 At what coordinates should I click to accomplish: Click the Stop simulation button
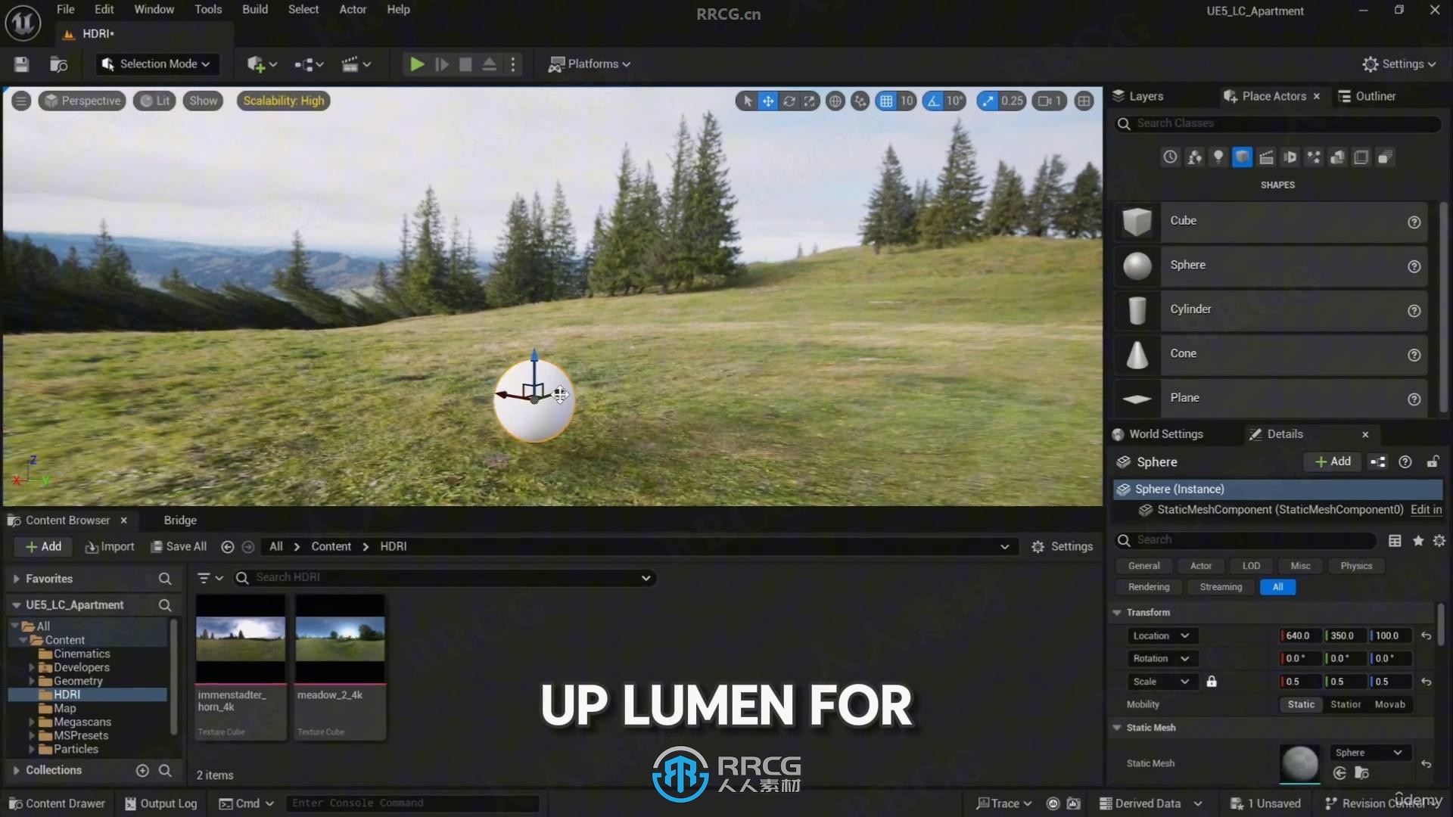465,64
